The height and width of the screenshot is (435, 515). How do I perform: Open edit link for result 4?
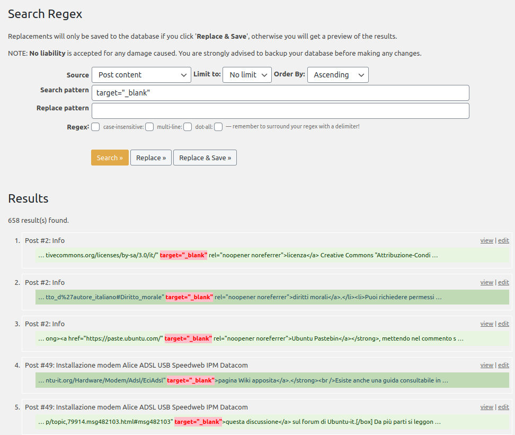coord(503,365)
